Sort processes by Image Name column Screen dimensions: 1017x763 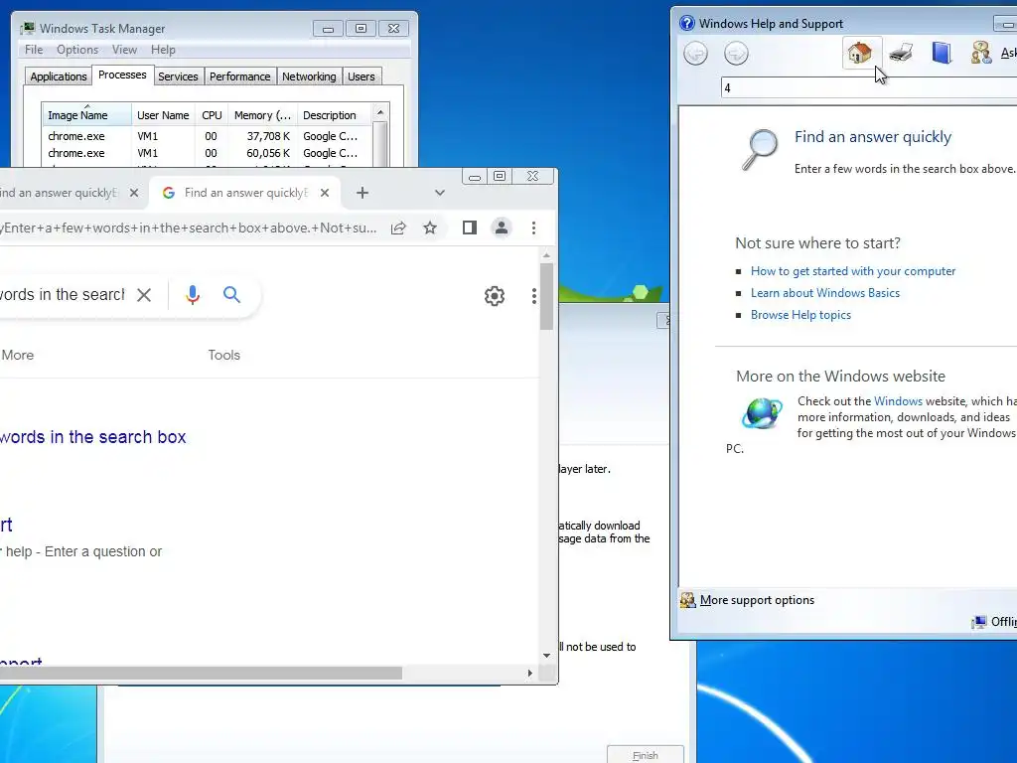[86, 115]
